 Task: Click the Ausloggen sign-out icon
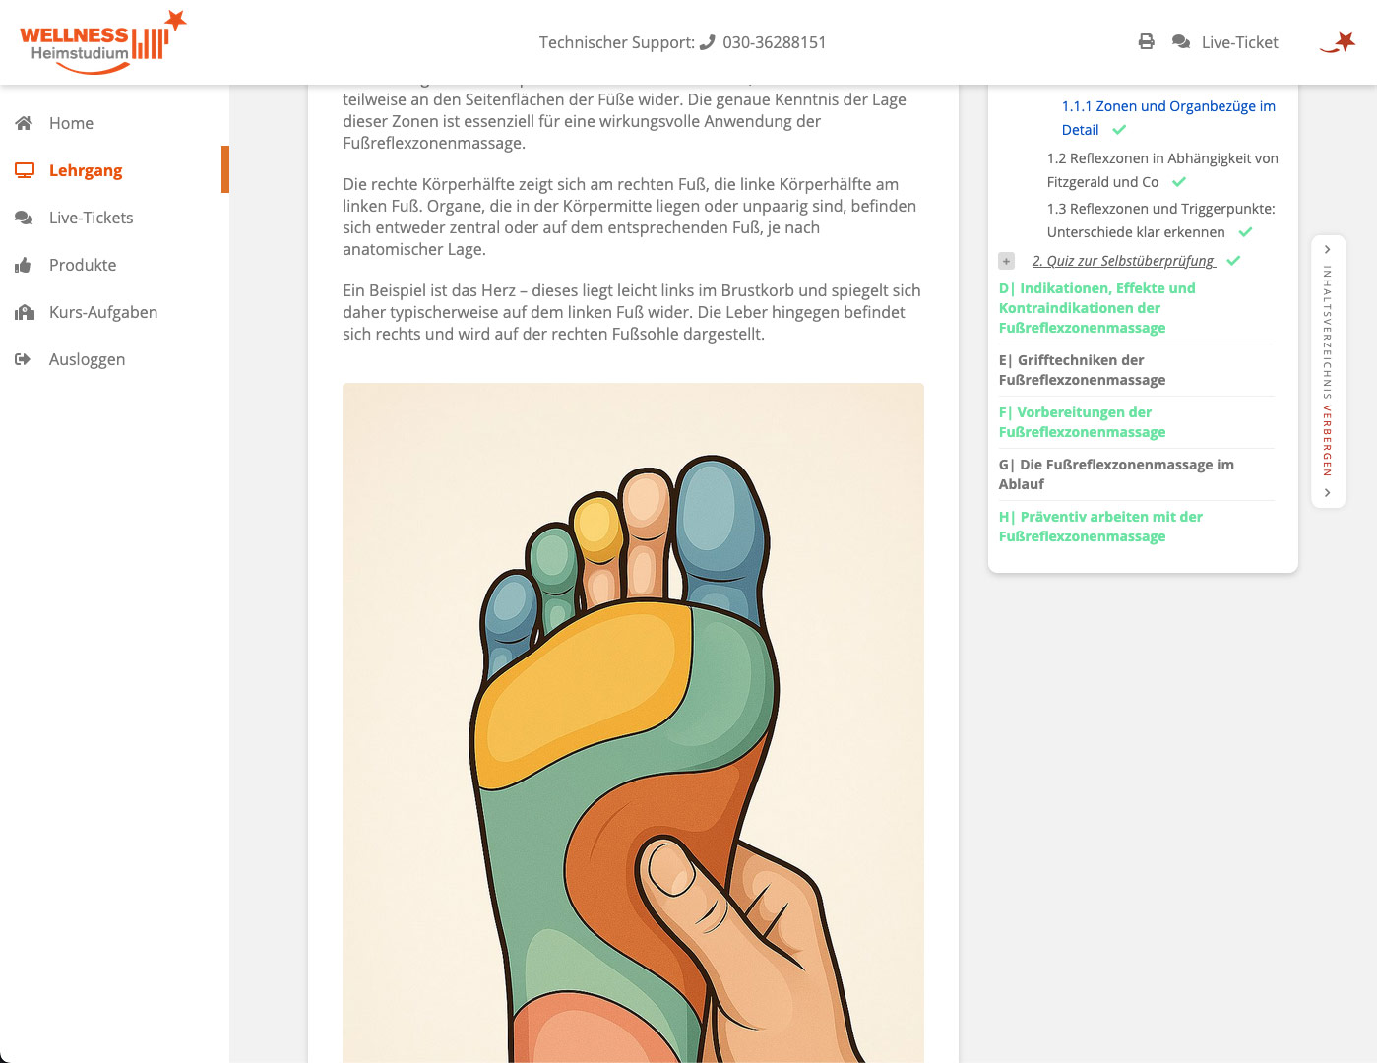point(25,359)
